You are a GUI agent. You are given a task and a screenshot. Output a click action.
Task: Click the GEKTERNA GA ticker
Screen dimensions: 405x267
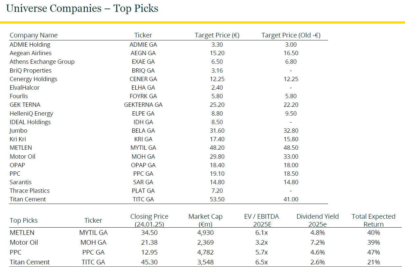(x=143, y=105)
